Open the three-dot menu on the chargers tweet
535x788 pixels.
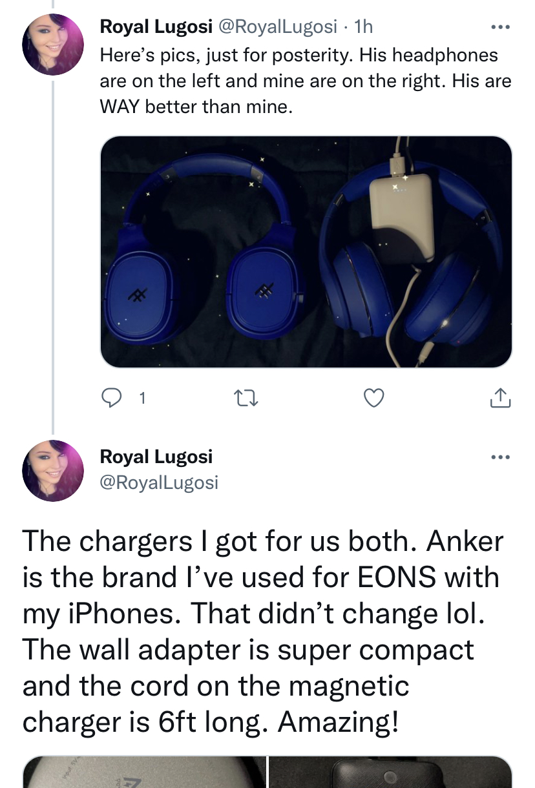(501, 457)
